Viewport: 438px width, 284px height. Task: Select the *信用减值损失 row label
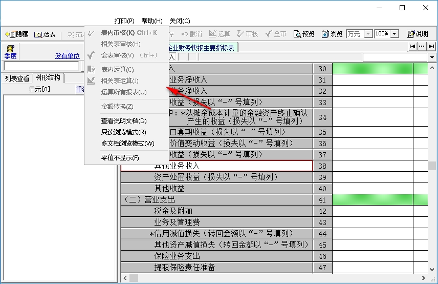[216, 234]
